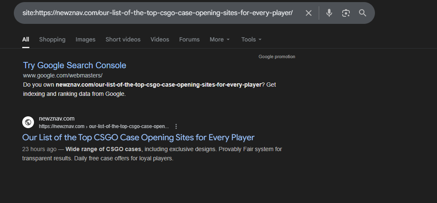Viewport: 437px width, 203px height.
Task: Click the newznav.com site name
Action: point(57,118)
